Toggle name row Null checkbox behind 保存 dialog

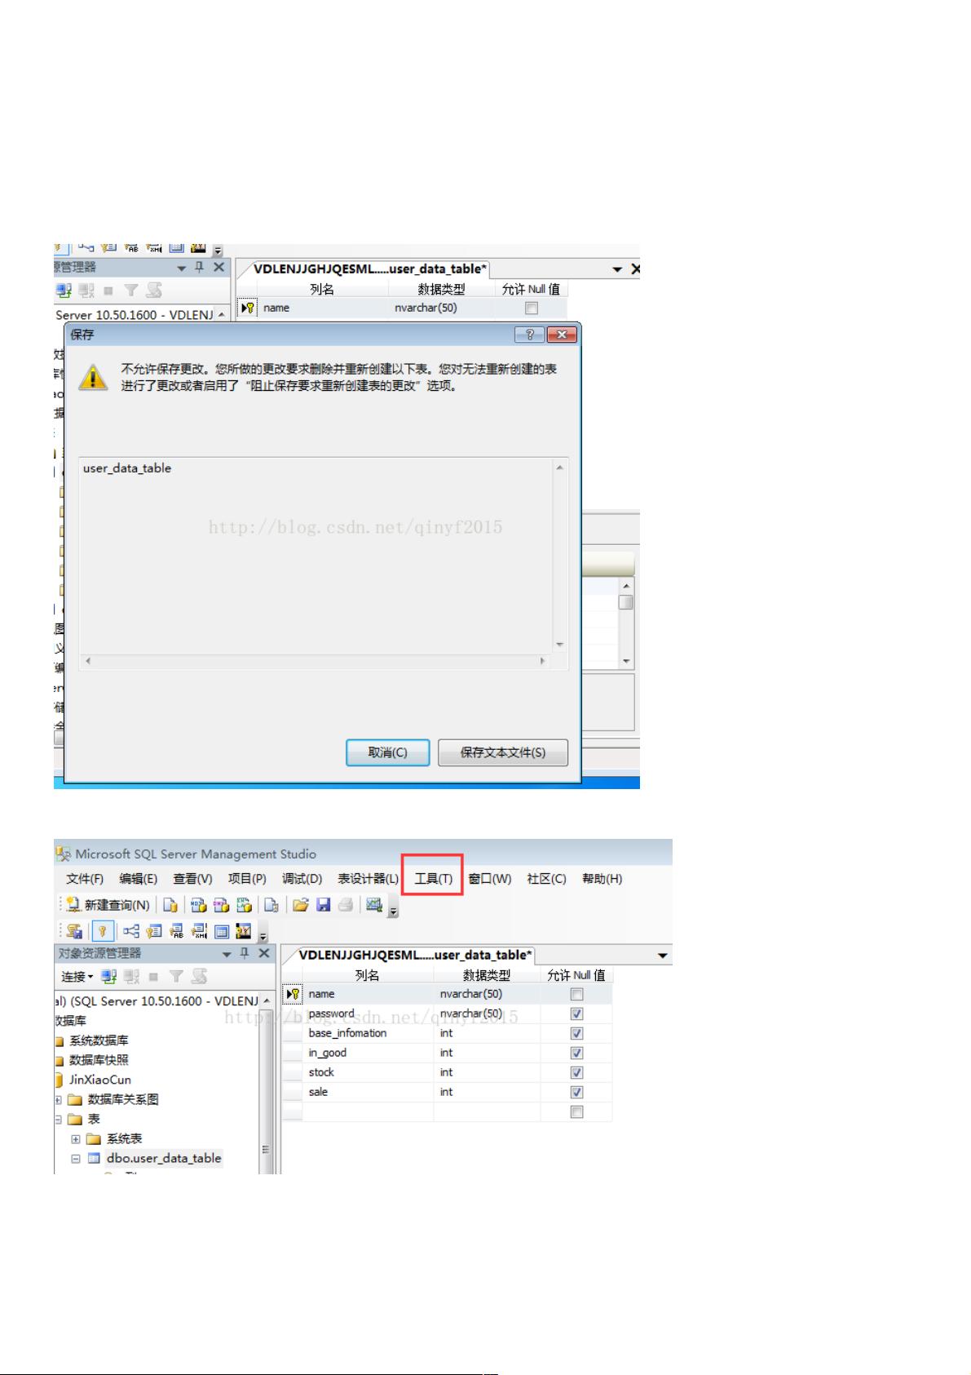pos(532,308)
